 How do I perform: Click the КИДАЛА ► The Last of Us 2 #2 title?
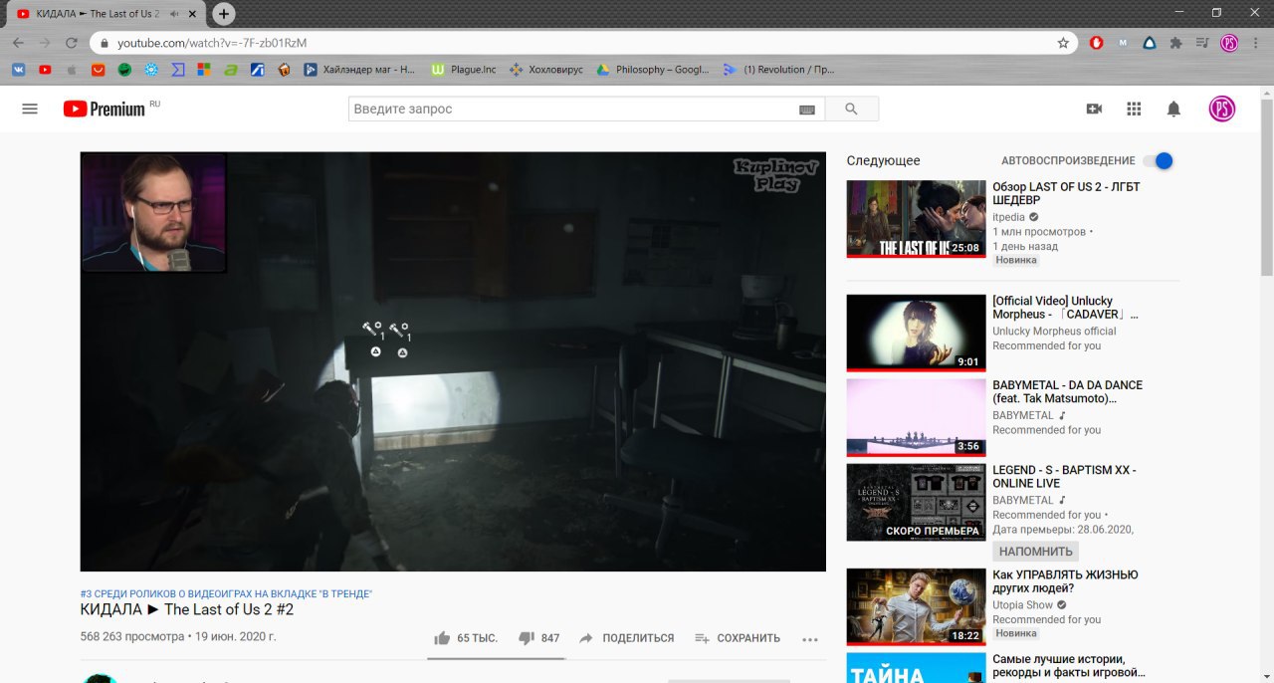[x=187, y=609]
